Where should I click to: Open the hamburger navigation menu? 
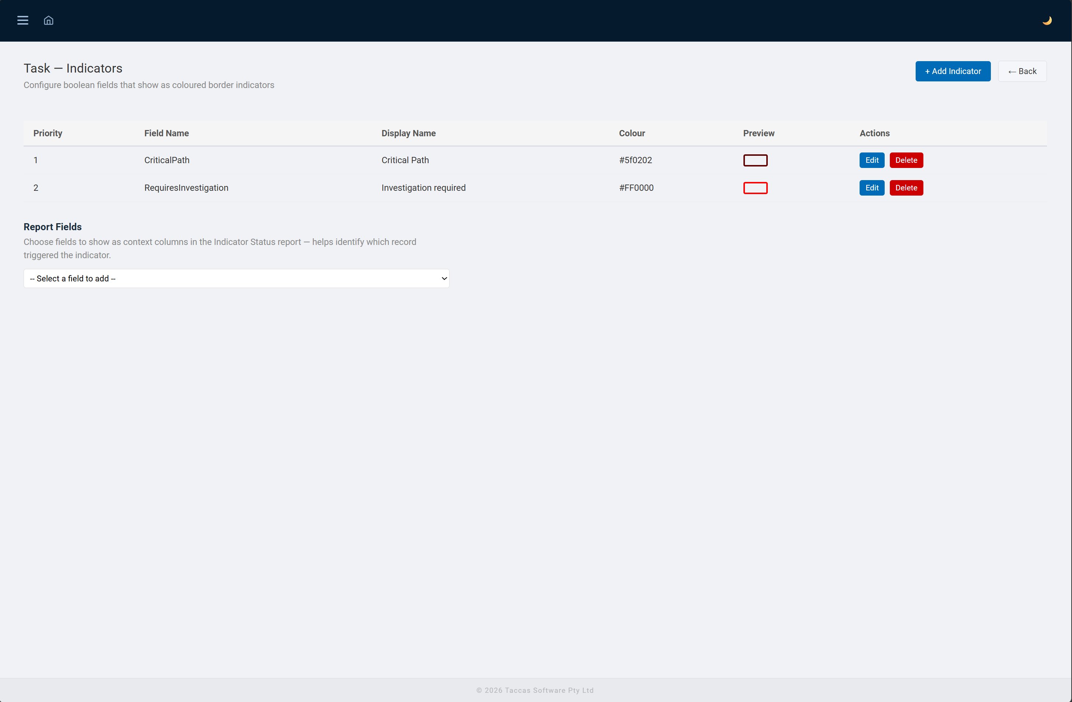[x=22, y=20]
